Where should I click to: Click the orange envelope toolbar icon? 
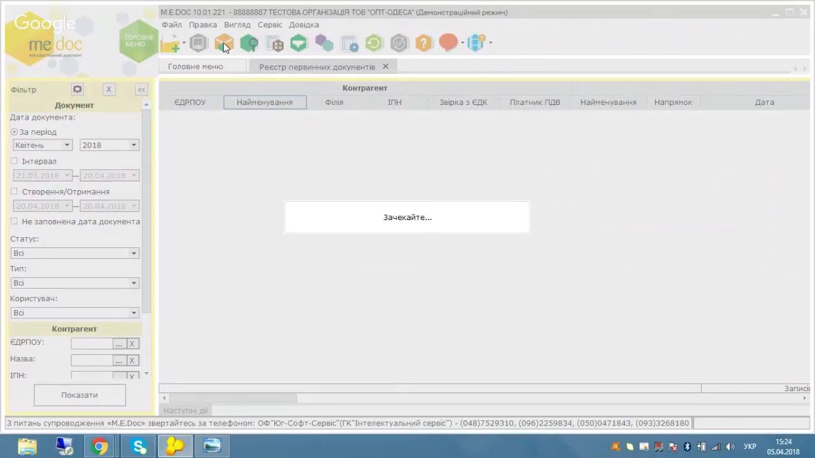223,43
